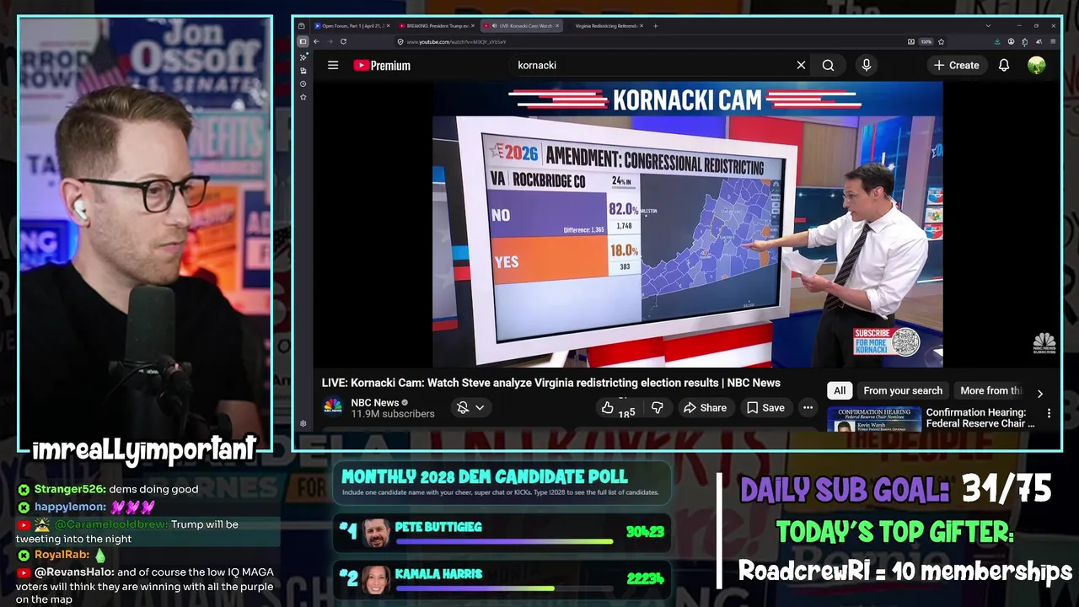Viewport: 1079px width, 607px height.
Task: Bookmark this page with the star
Action: (x=941, y=41)
